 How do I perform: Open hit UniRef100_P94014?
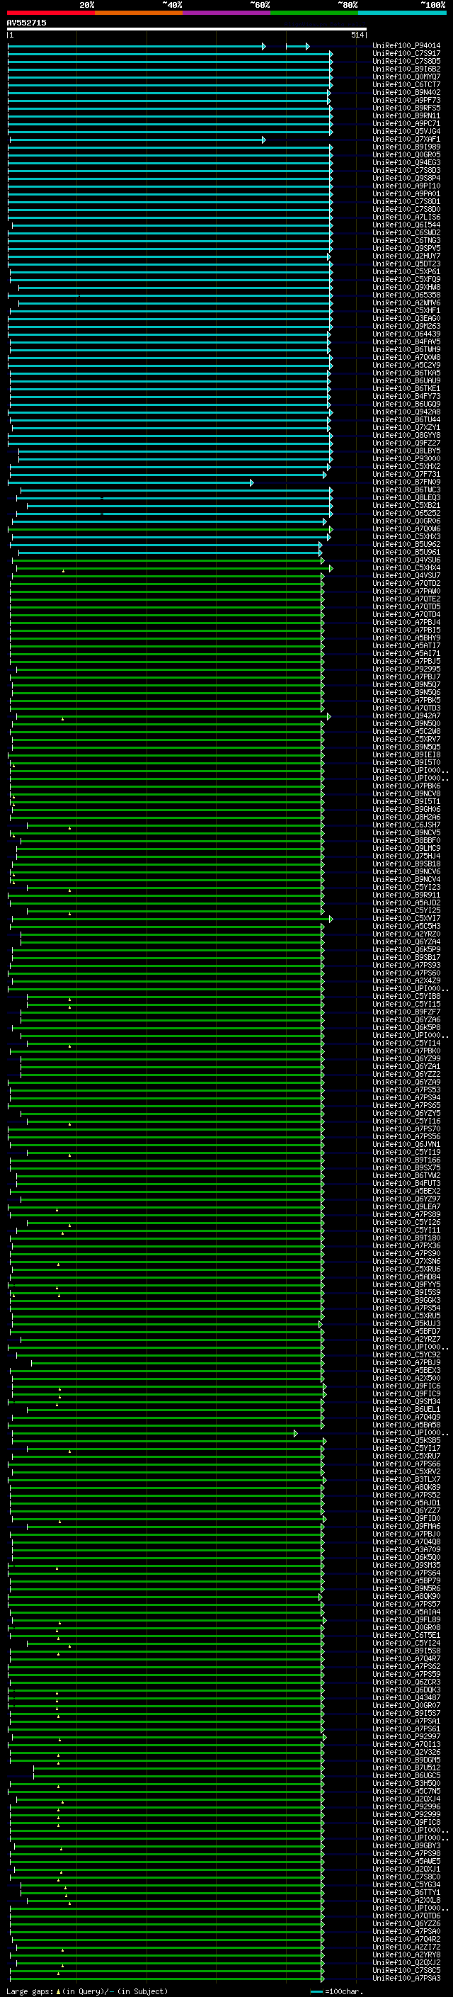tap(406, 46)
